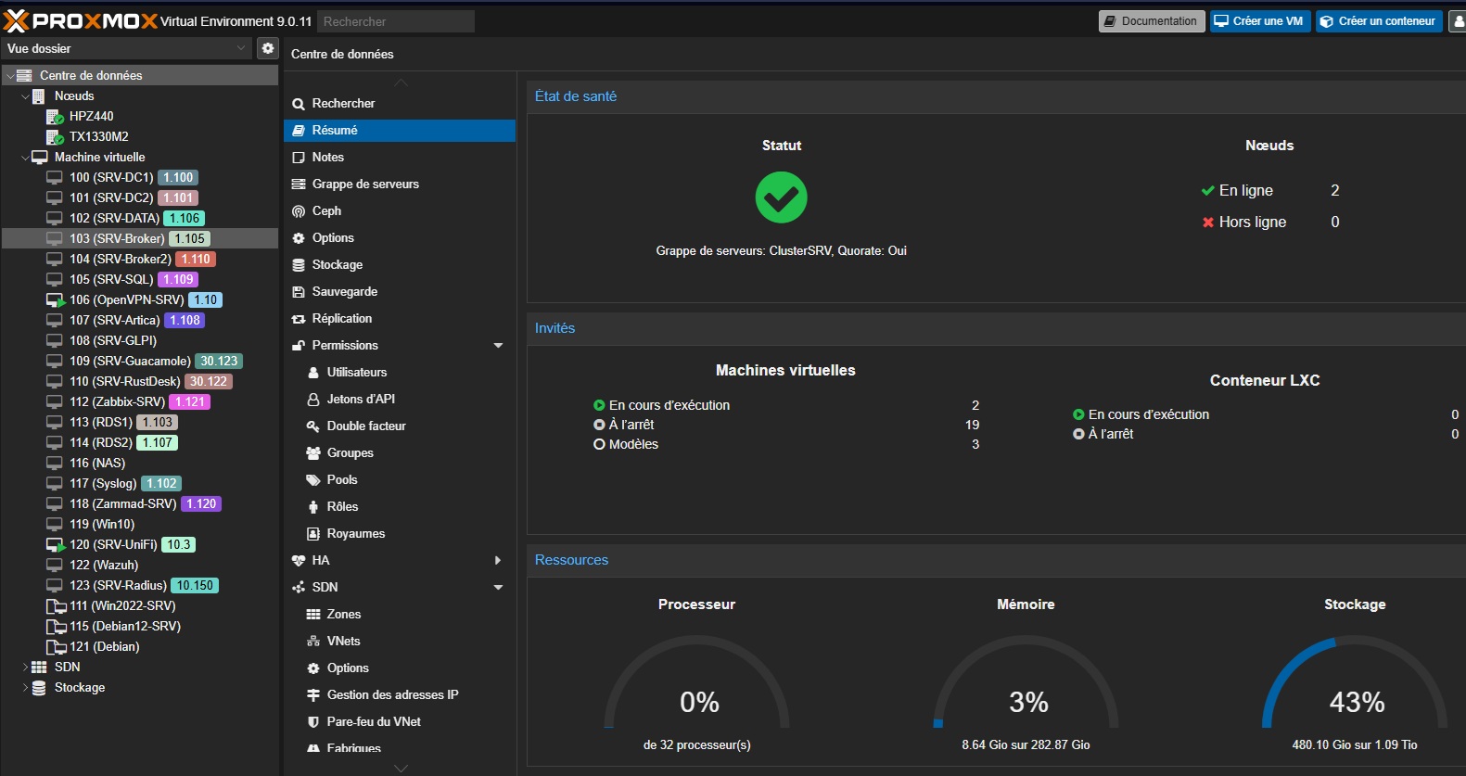This screenshot has height=776, width=1466.
Task: Click the HPZ440 node icon
Action: tap(55, 117)
